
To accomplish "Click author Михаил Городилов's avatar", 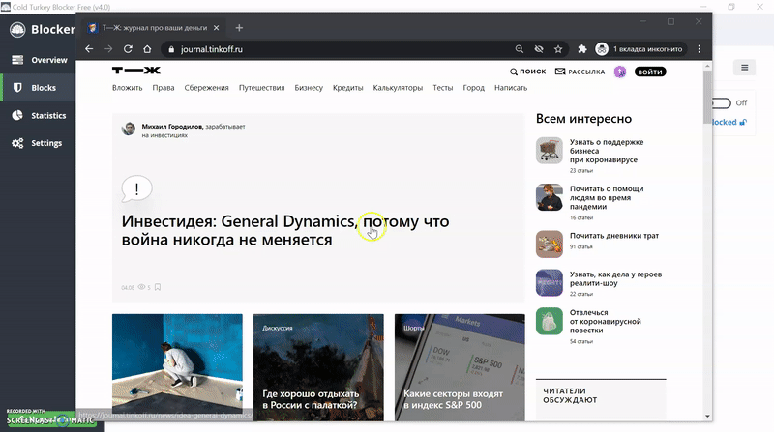I will click(129, 129).
